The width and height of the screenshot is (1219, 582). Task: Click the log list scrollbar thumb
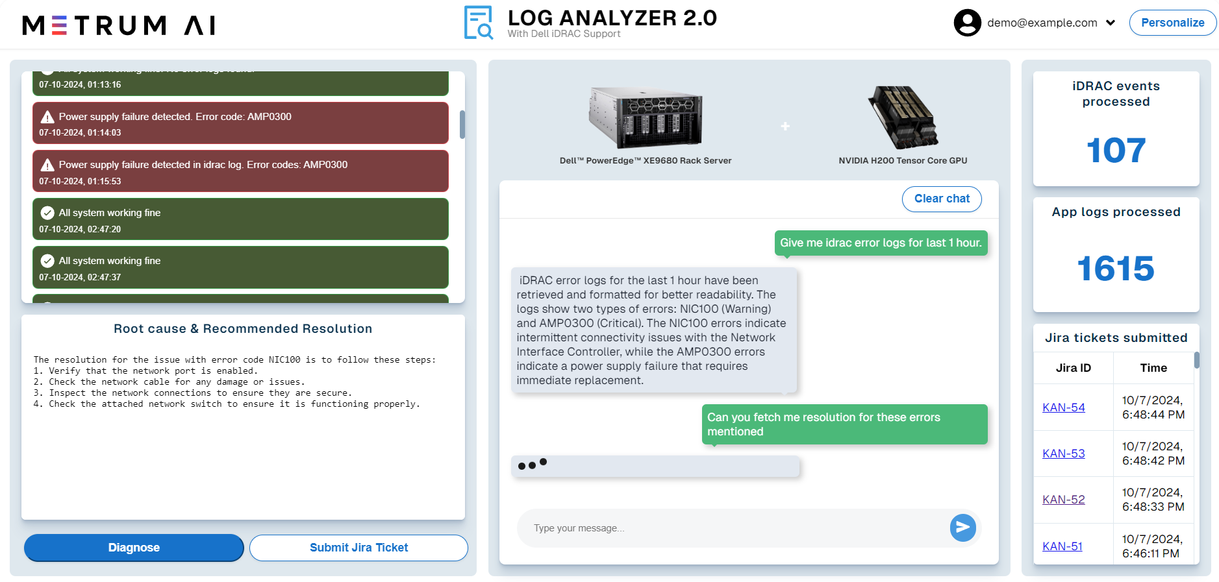tap(462, 125)
